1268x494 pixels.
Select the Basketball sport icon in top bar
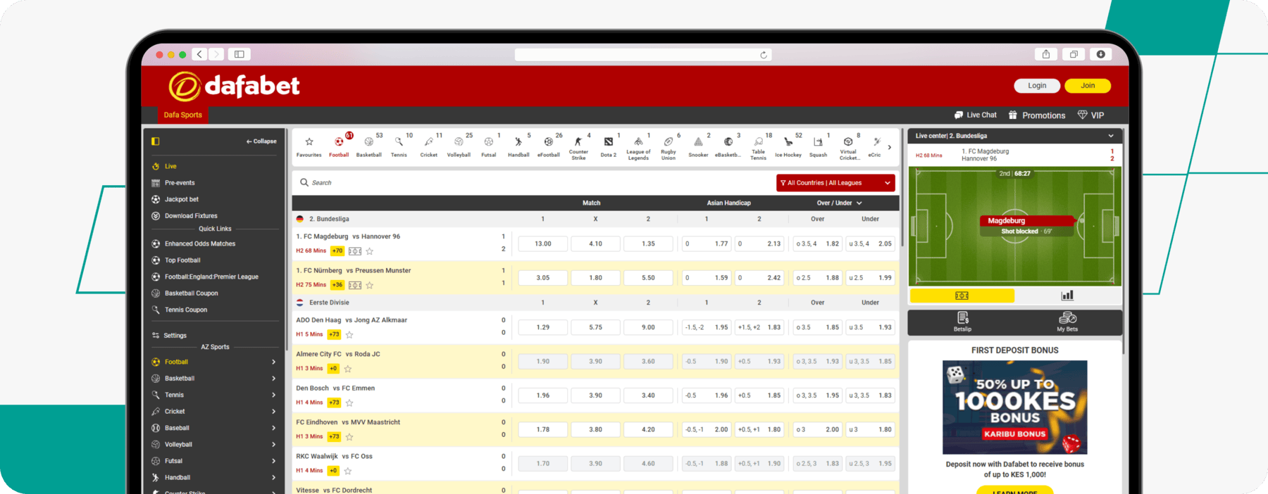click(x=369, y=146)
